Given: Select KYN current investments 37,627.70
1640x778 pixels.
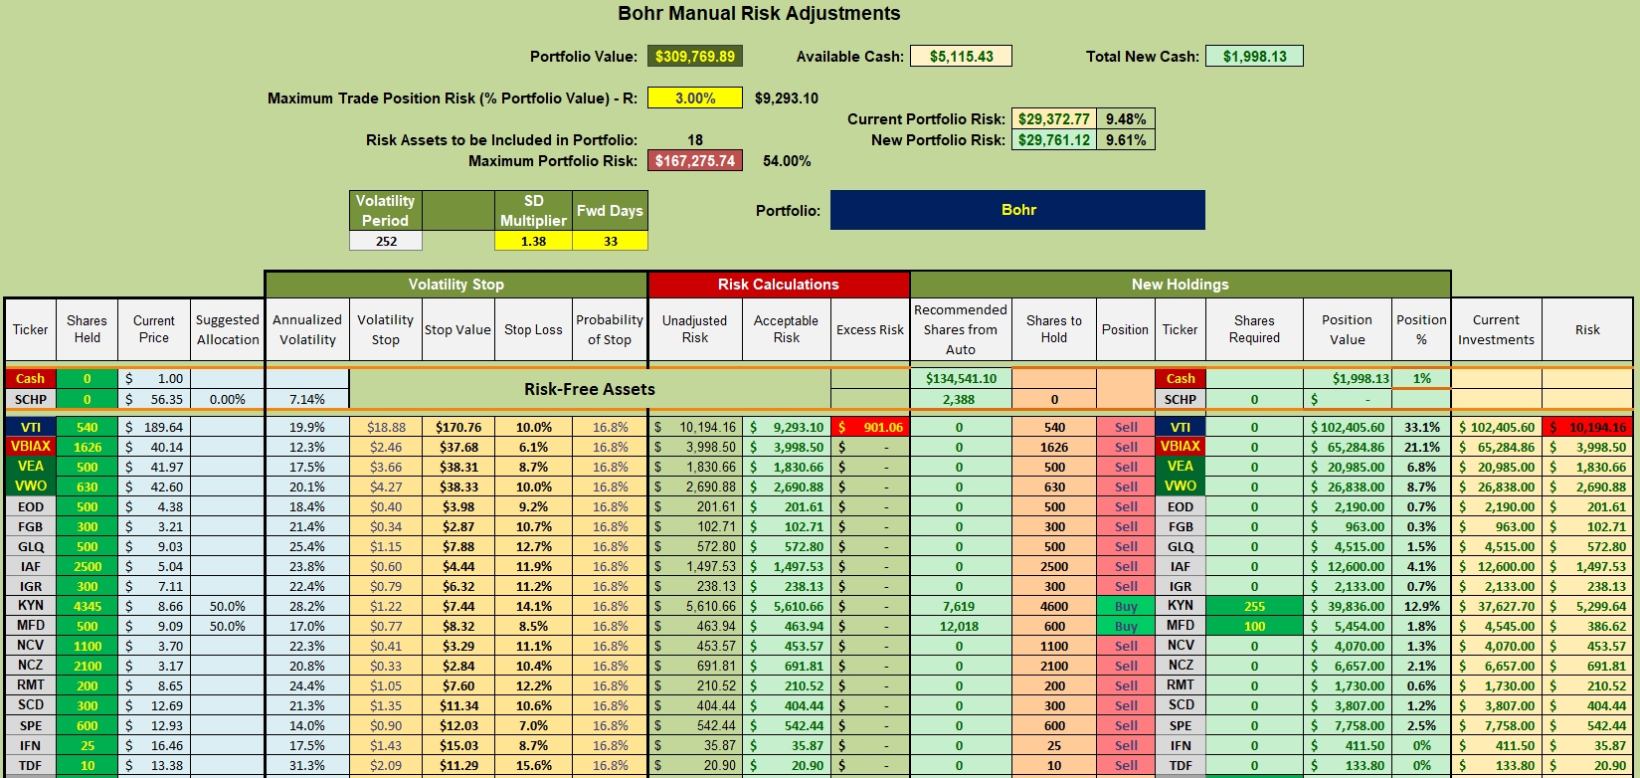Looking at the screenshot, I should click(1497, 606).
